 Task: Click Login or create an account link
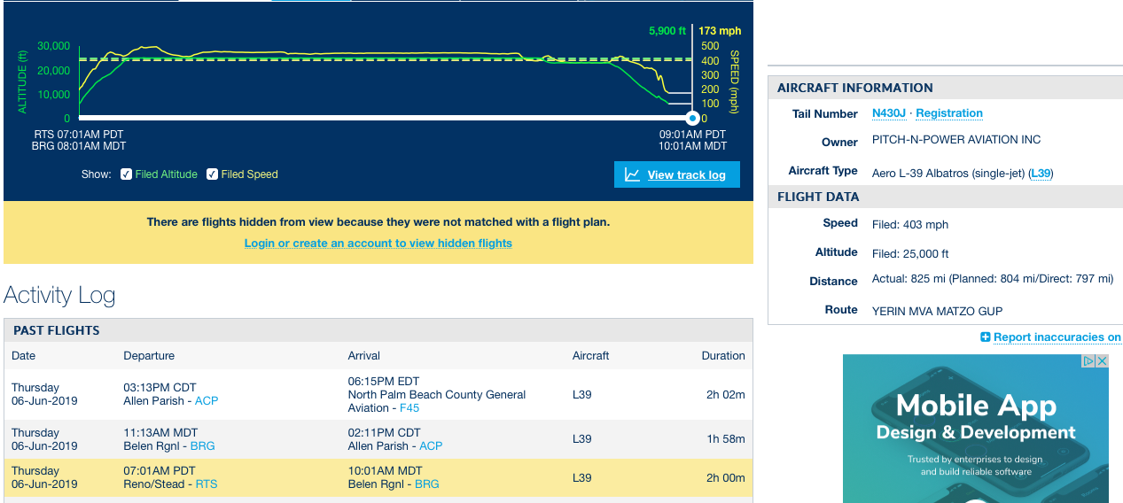[x=378, y=243]
